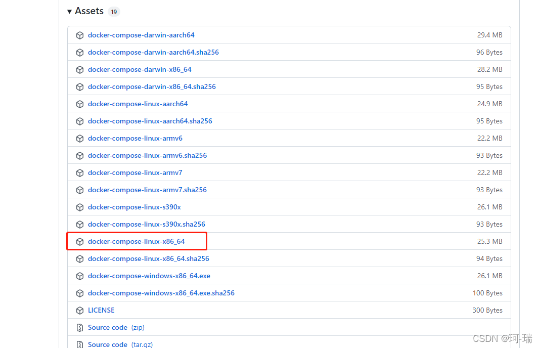
Task: Click the 25.3 MB size value
Action: click(490, 242)
